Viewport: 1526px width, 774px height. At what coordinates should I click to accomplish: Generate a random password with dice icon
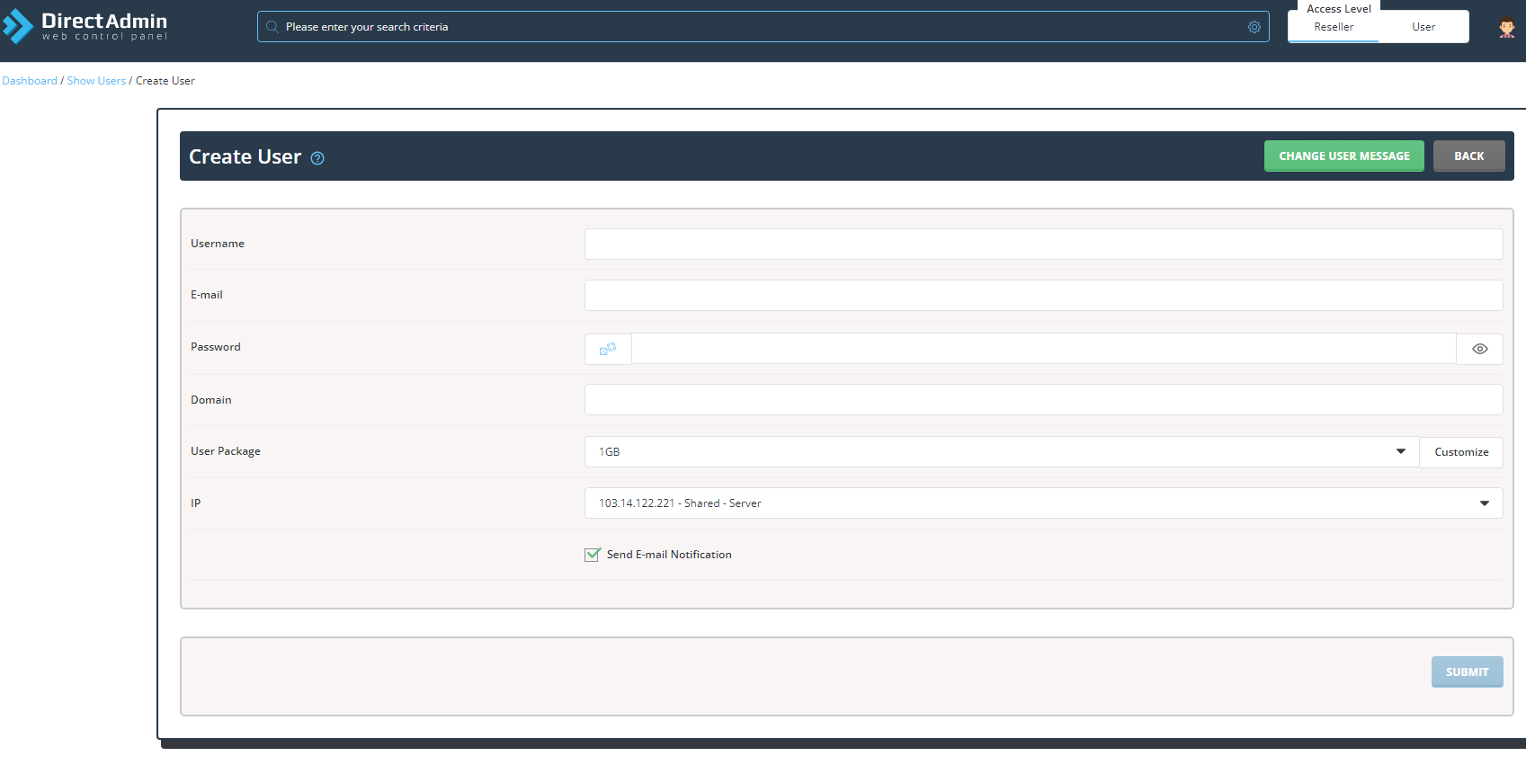click(x=608, y=349)
